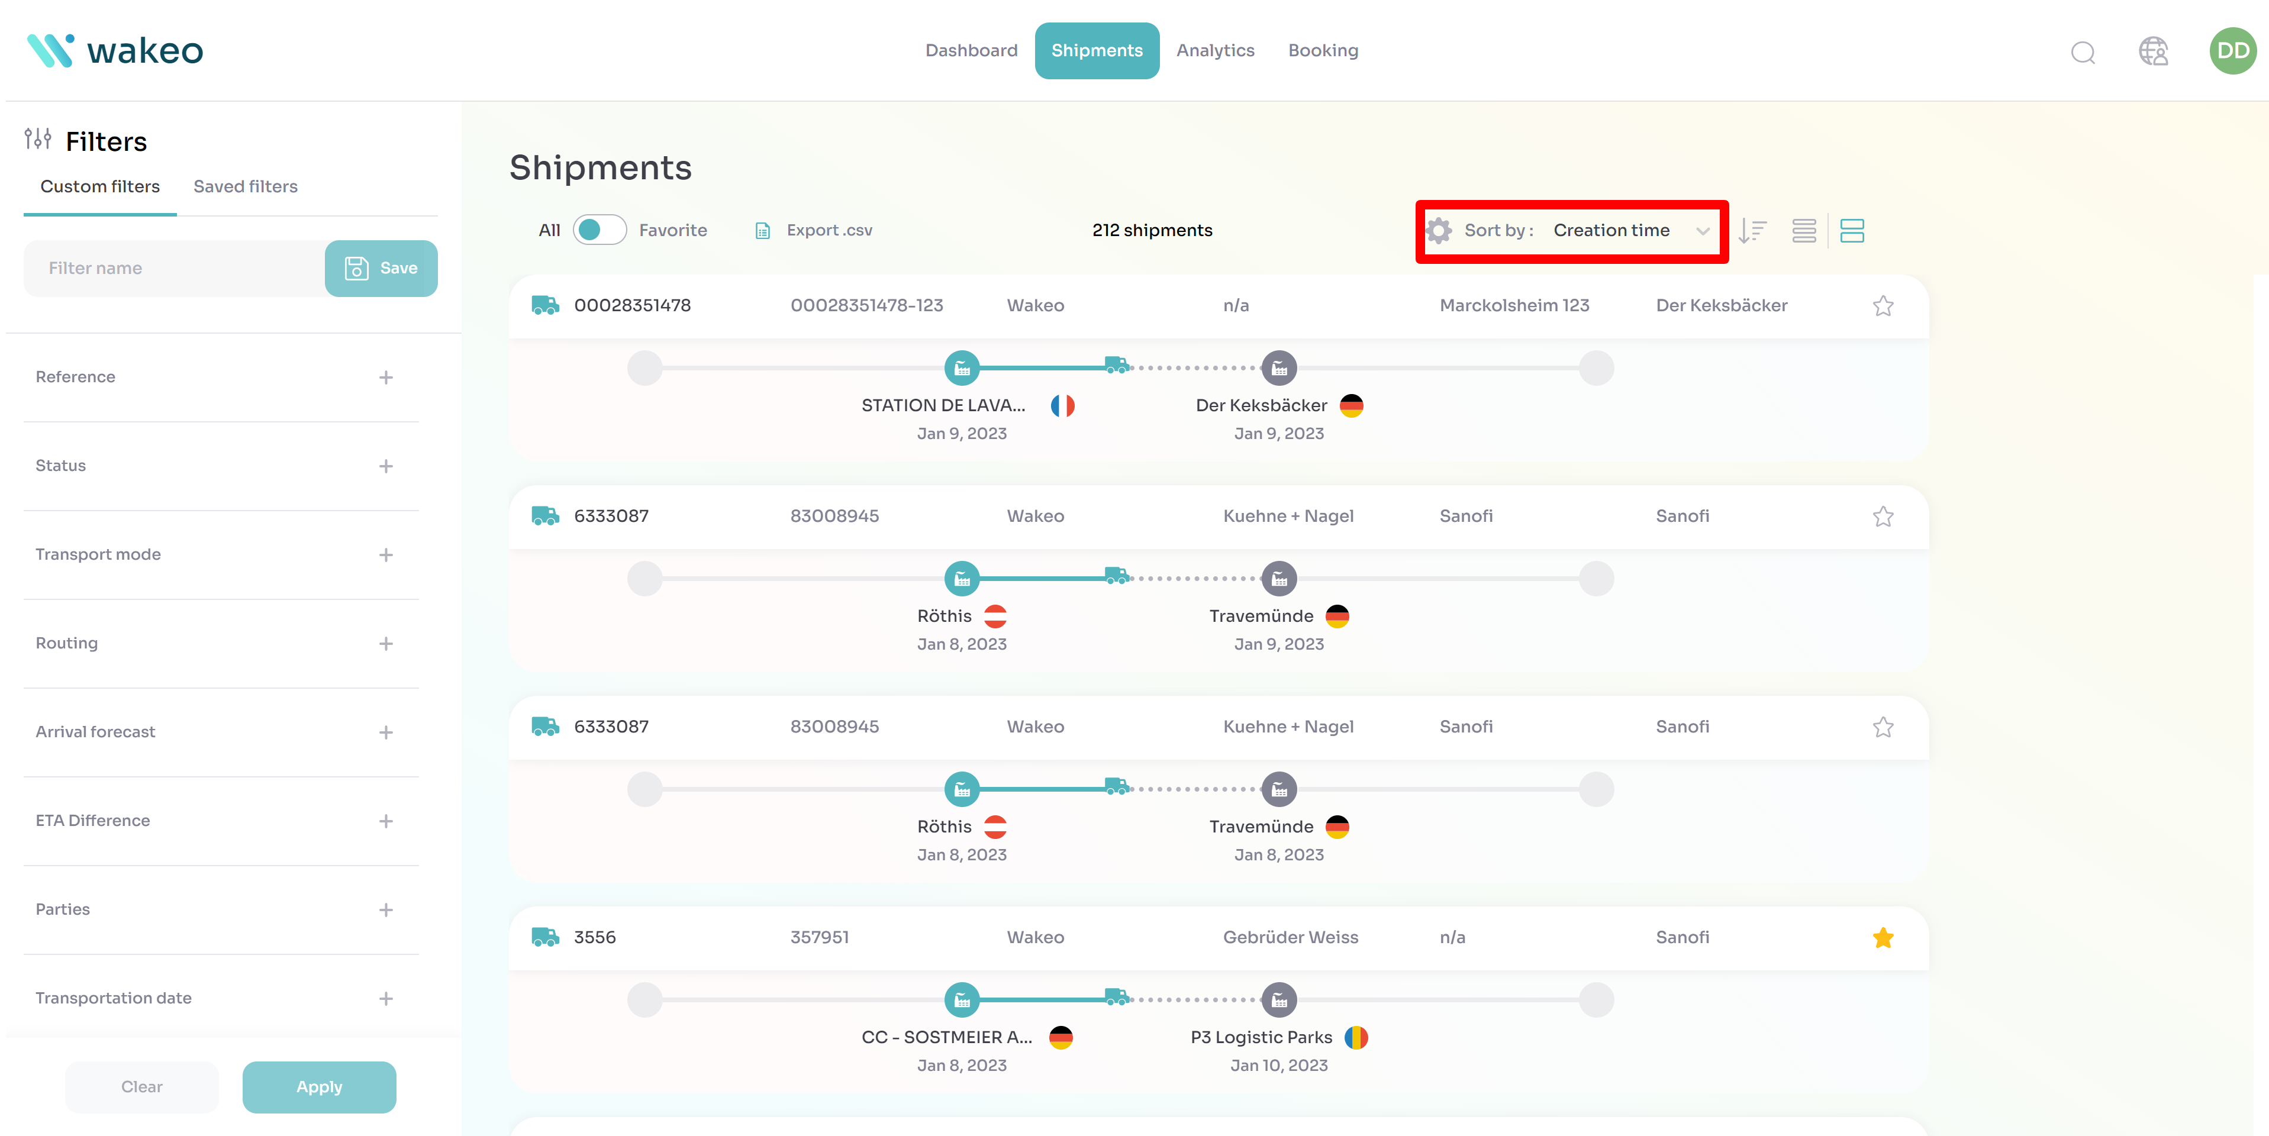Expand the Status filter section
Viewport: 2269px width, 1136px height.
coord(386,466)
